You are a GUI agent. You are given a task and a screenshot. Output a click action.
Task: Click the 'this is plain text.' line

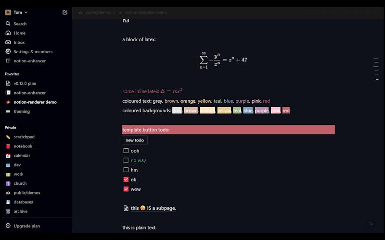click(139, 228)
